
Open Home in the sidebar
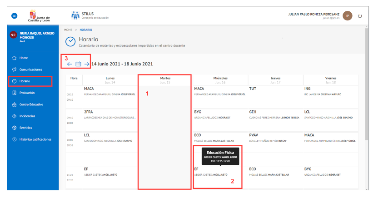24,58
